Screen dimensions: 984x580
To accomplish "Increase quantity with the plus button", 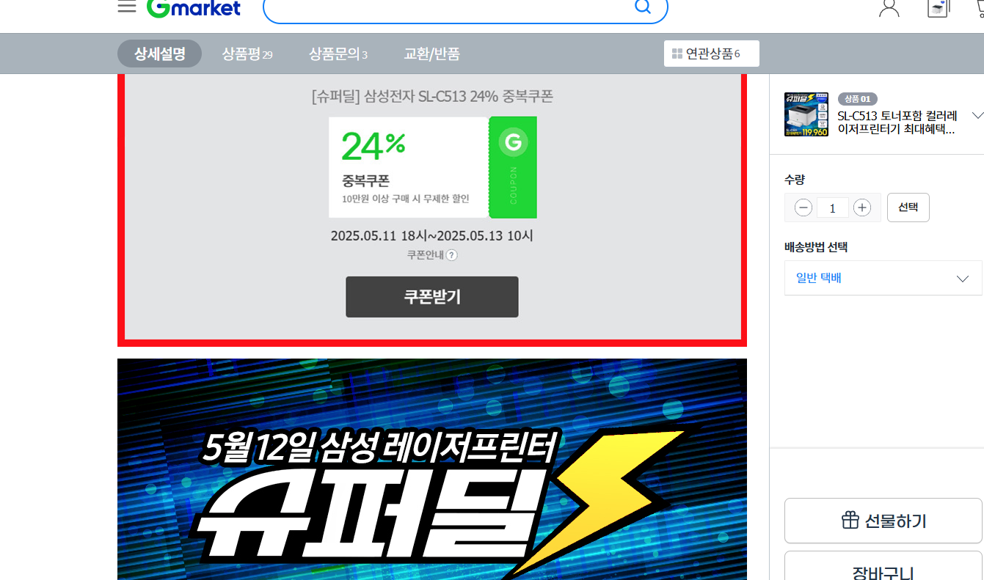I will 862,208.
